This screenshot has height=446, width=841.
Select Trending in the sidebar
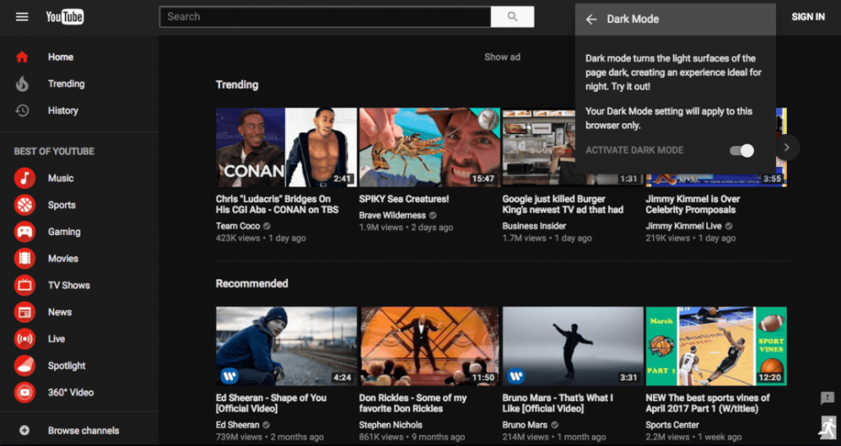pyautogui.click(x=67, y=84)
